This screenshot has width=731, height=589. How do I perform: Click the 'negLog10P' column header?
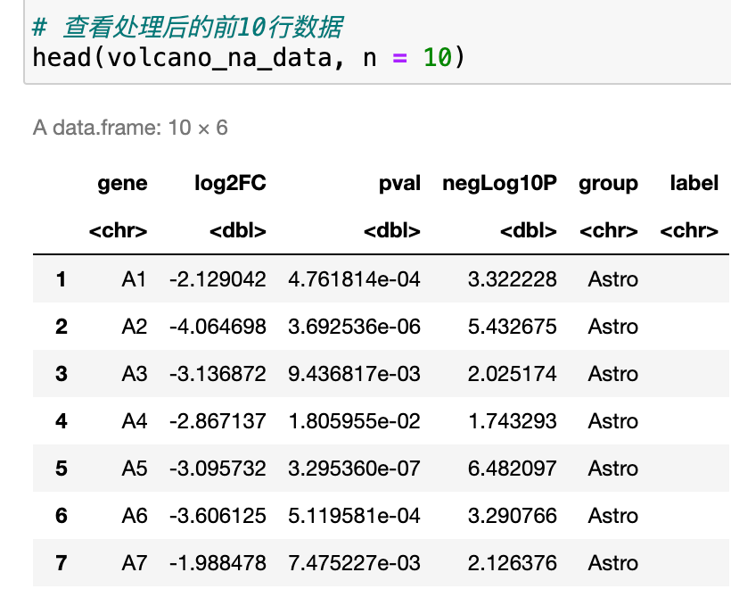[x=499, y=183]
